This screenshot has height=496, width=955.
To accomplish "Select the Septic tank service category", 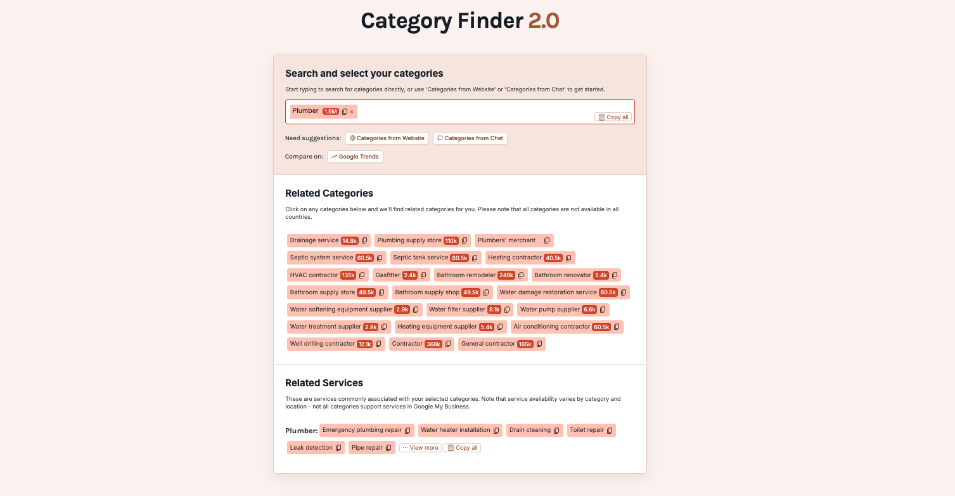I will [421, 258].
